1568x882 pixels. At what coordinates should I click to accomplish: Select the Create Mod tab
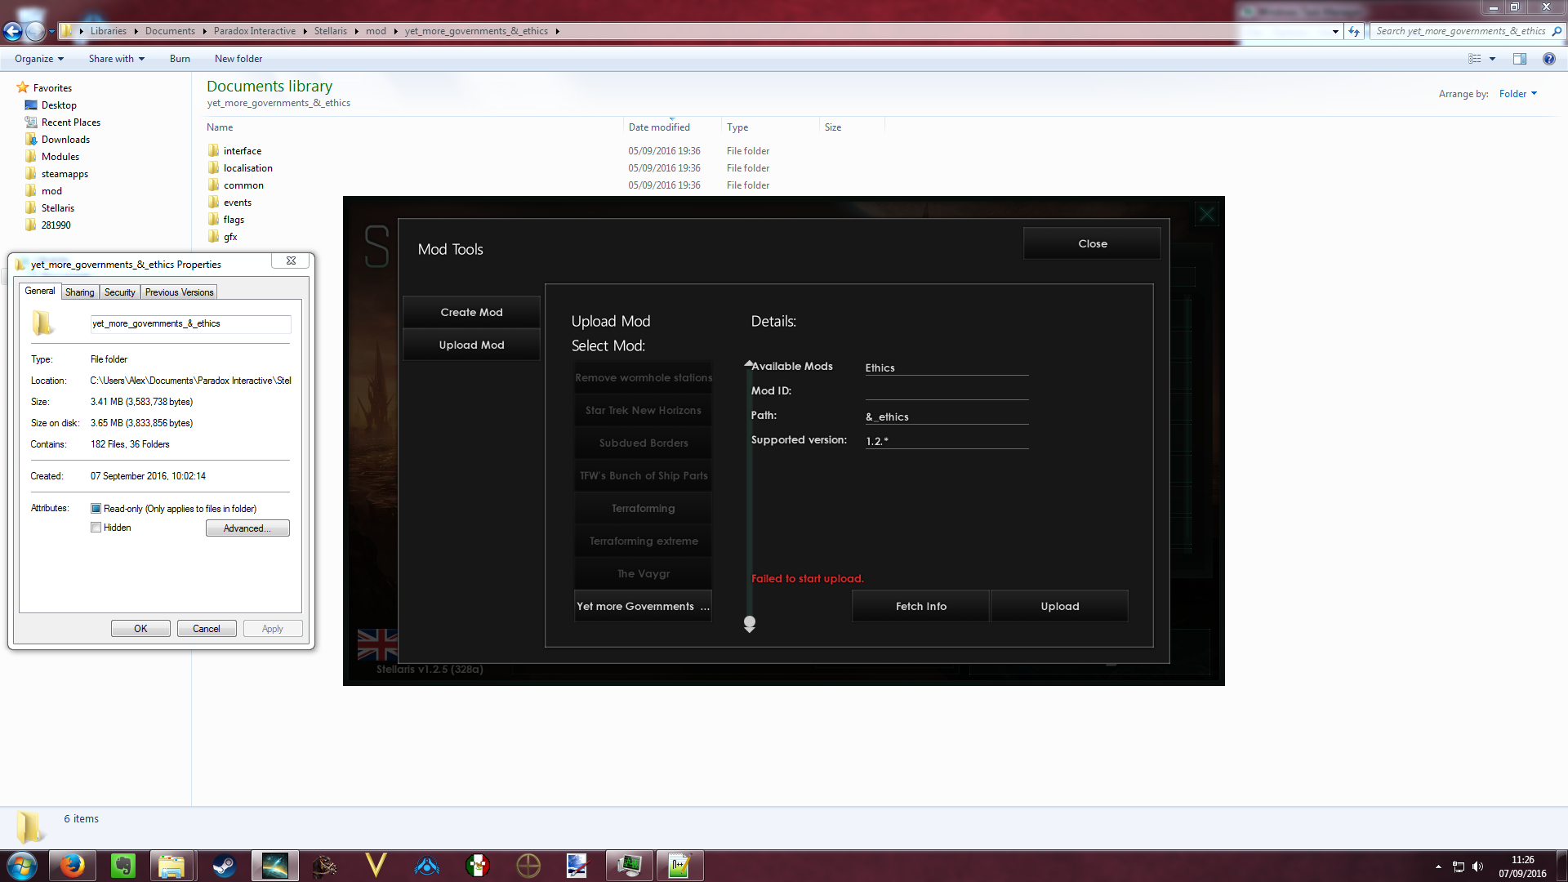[x=471, y=312]
